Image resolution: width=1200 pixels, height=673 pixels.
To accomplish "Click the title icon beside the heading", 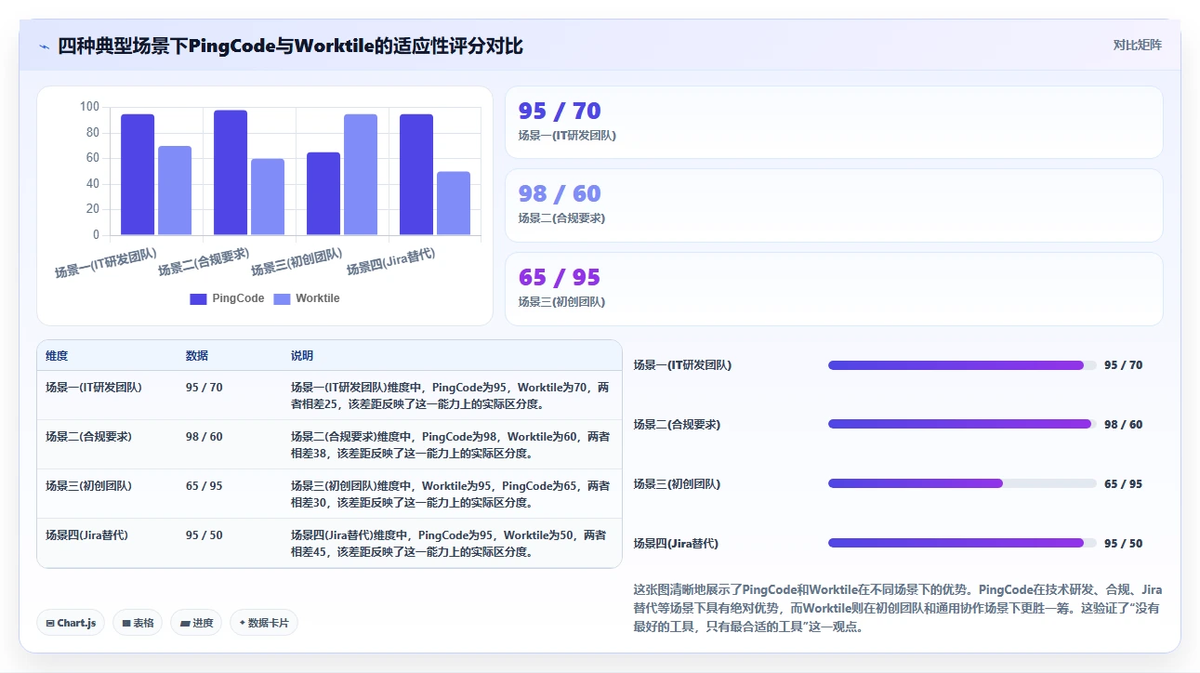I will pyautogui.click(x=44, y=46).
